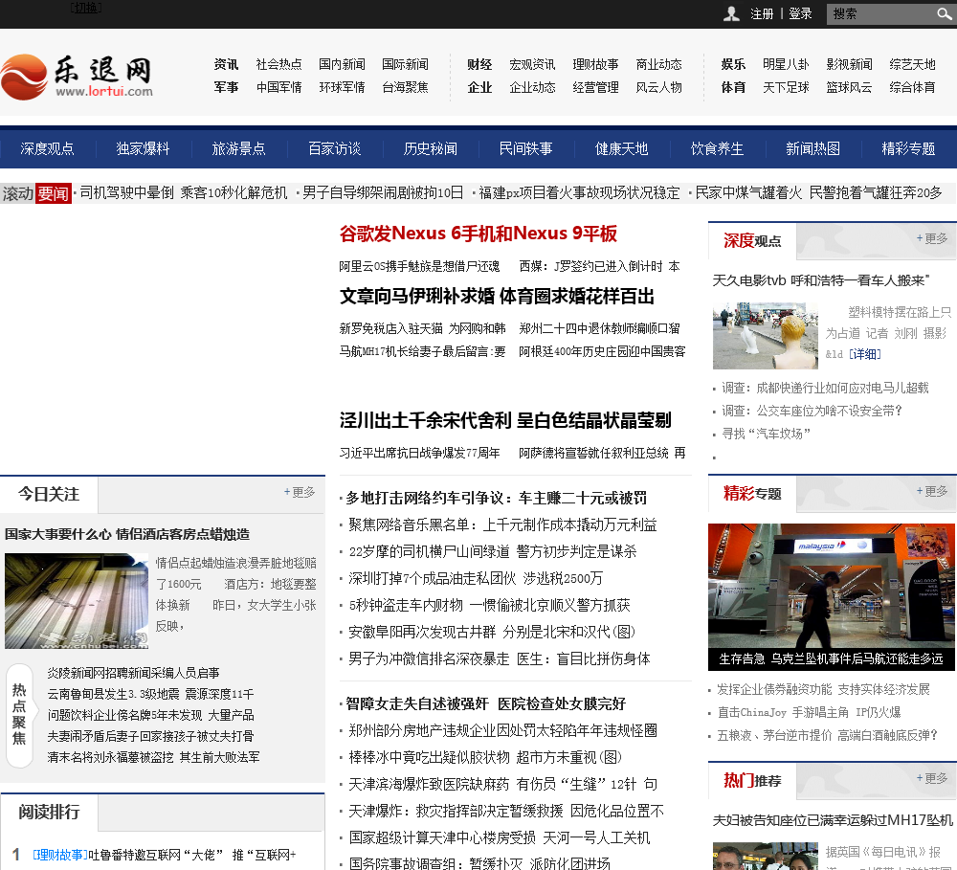Open the 新闻热图 navigation tab
This screenshot has height=870, width=957.
tap(812, 148)
